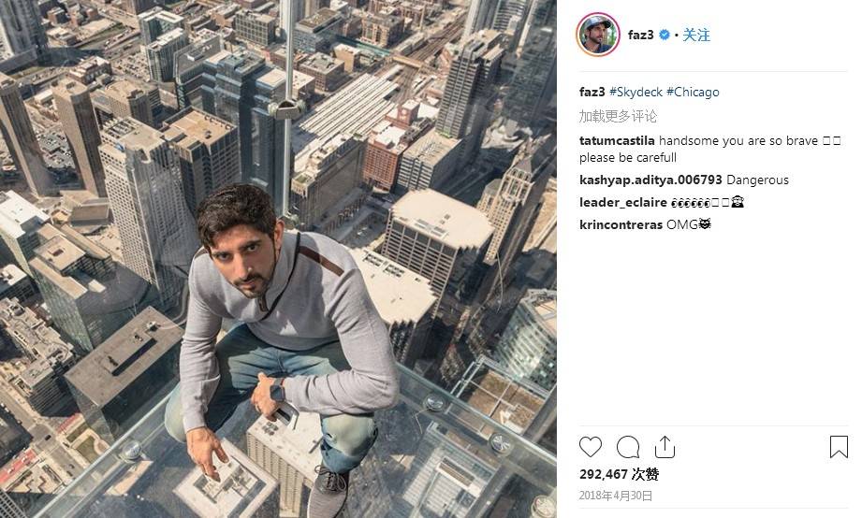Click the cat emoji after OMG comment
The image size is (862, 518).
point(705,224)
